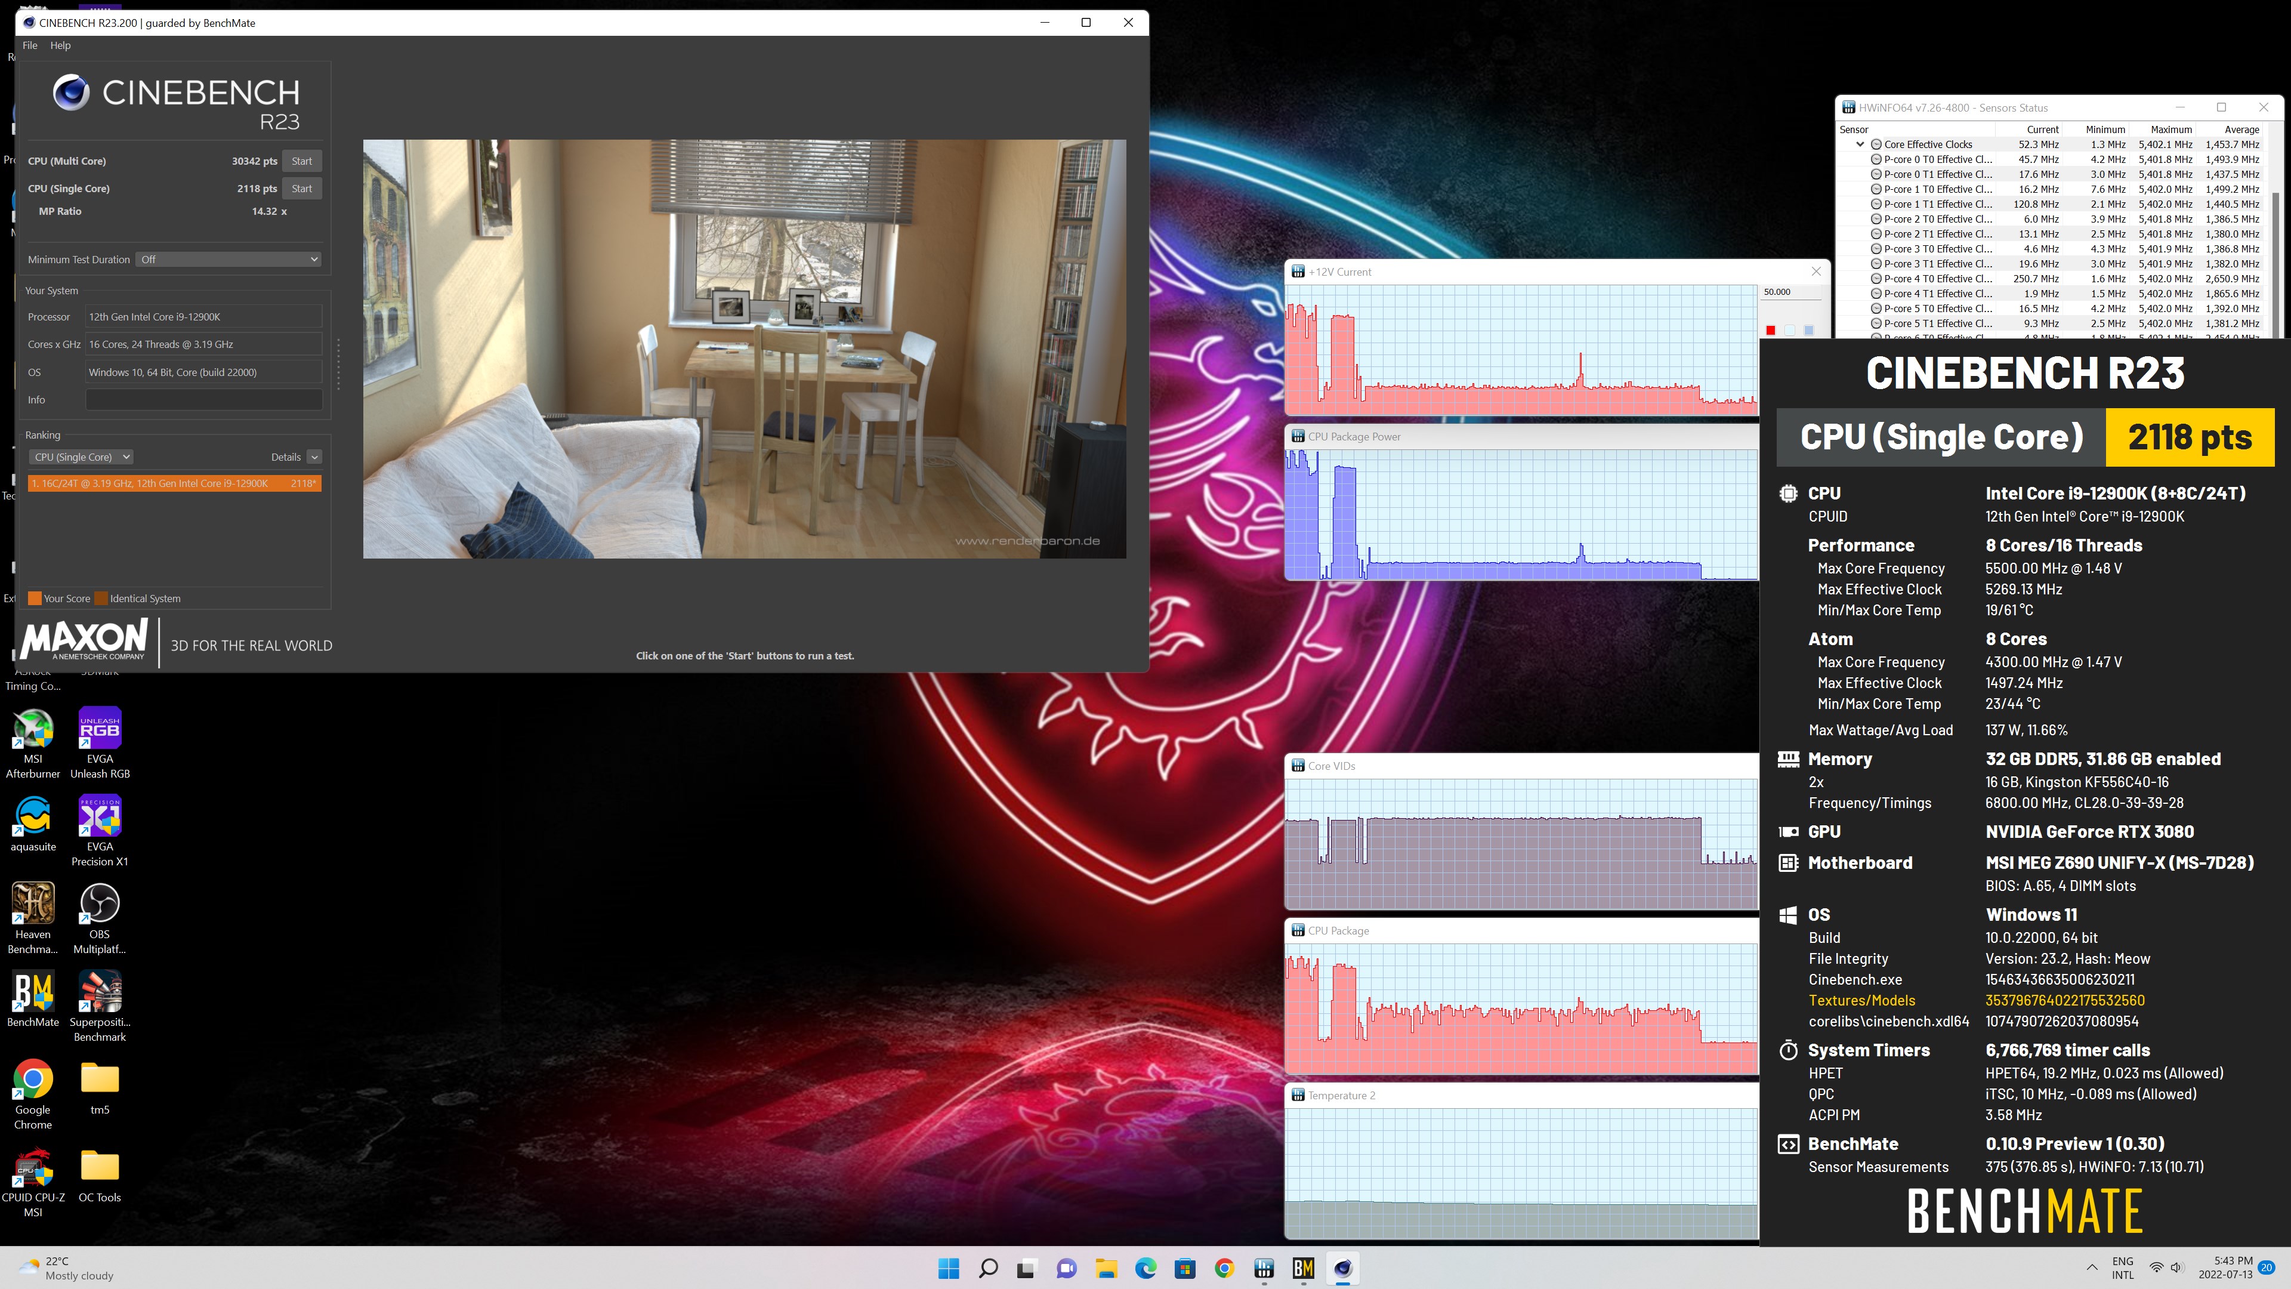Select the i9-12900K ranking entry row
The width and height of the screenshot is (2291, 1289).
point(174,483)
